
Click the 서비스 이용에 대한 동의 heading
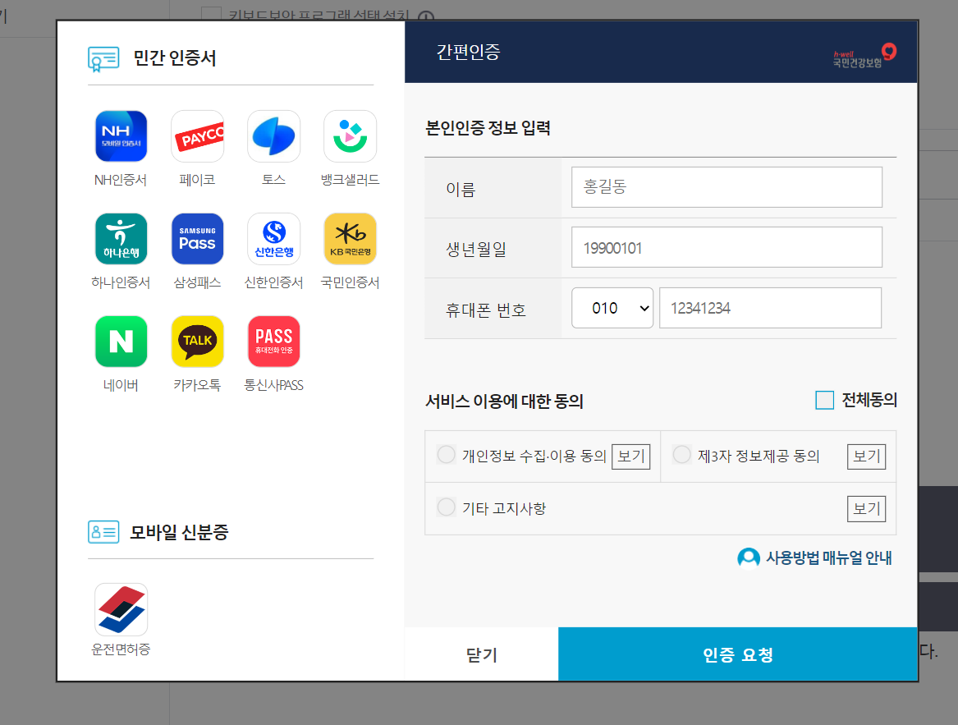[504, 402]
